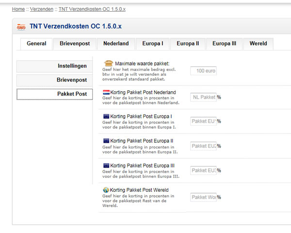Click TNT Verzendkosten OC 1.5.0.x breadcrumb

pyautogui.click(x=92, y=9)
